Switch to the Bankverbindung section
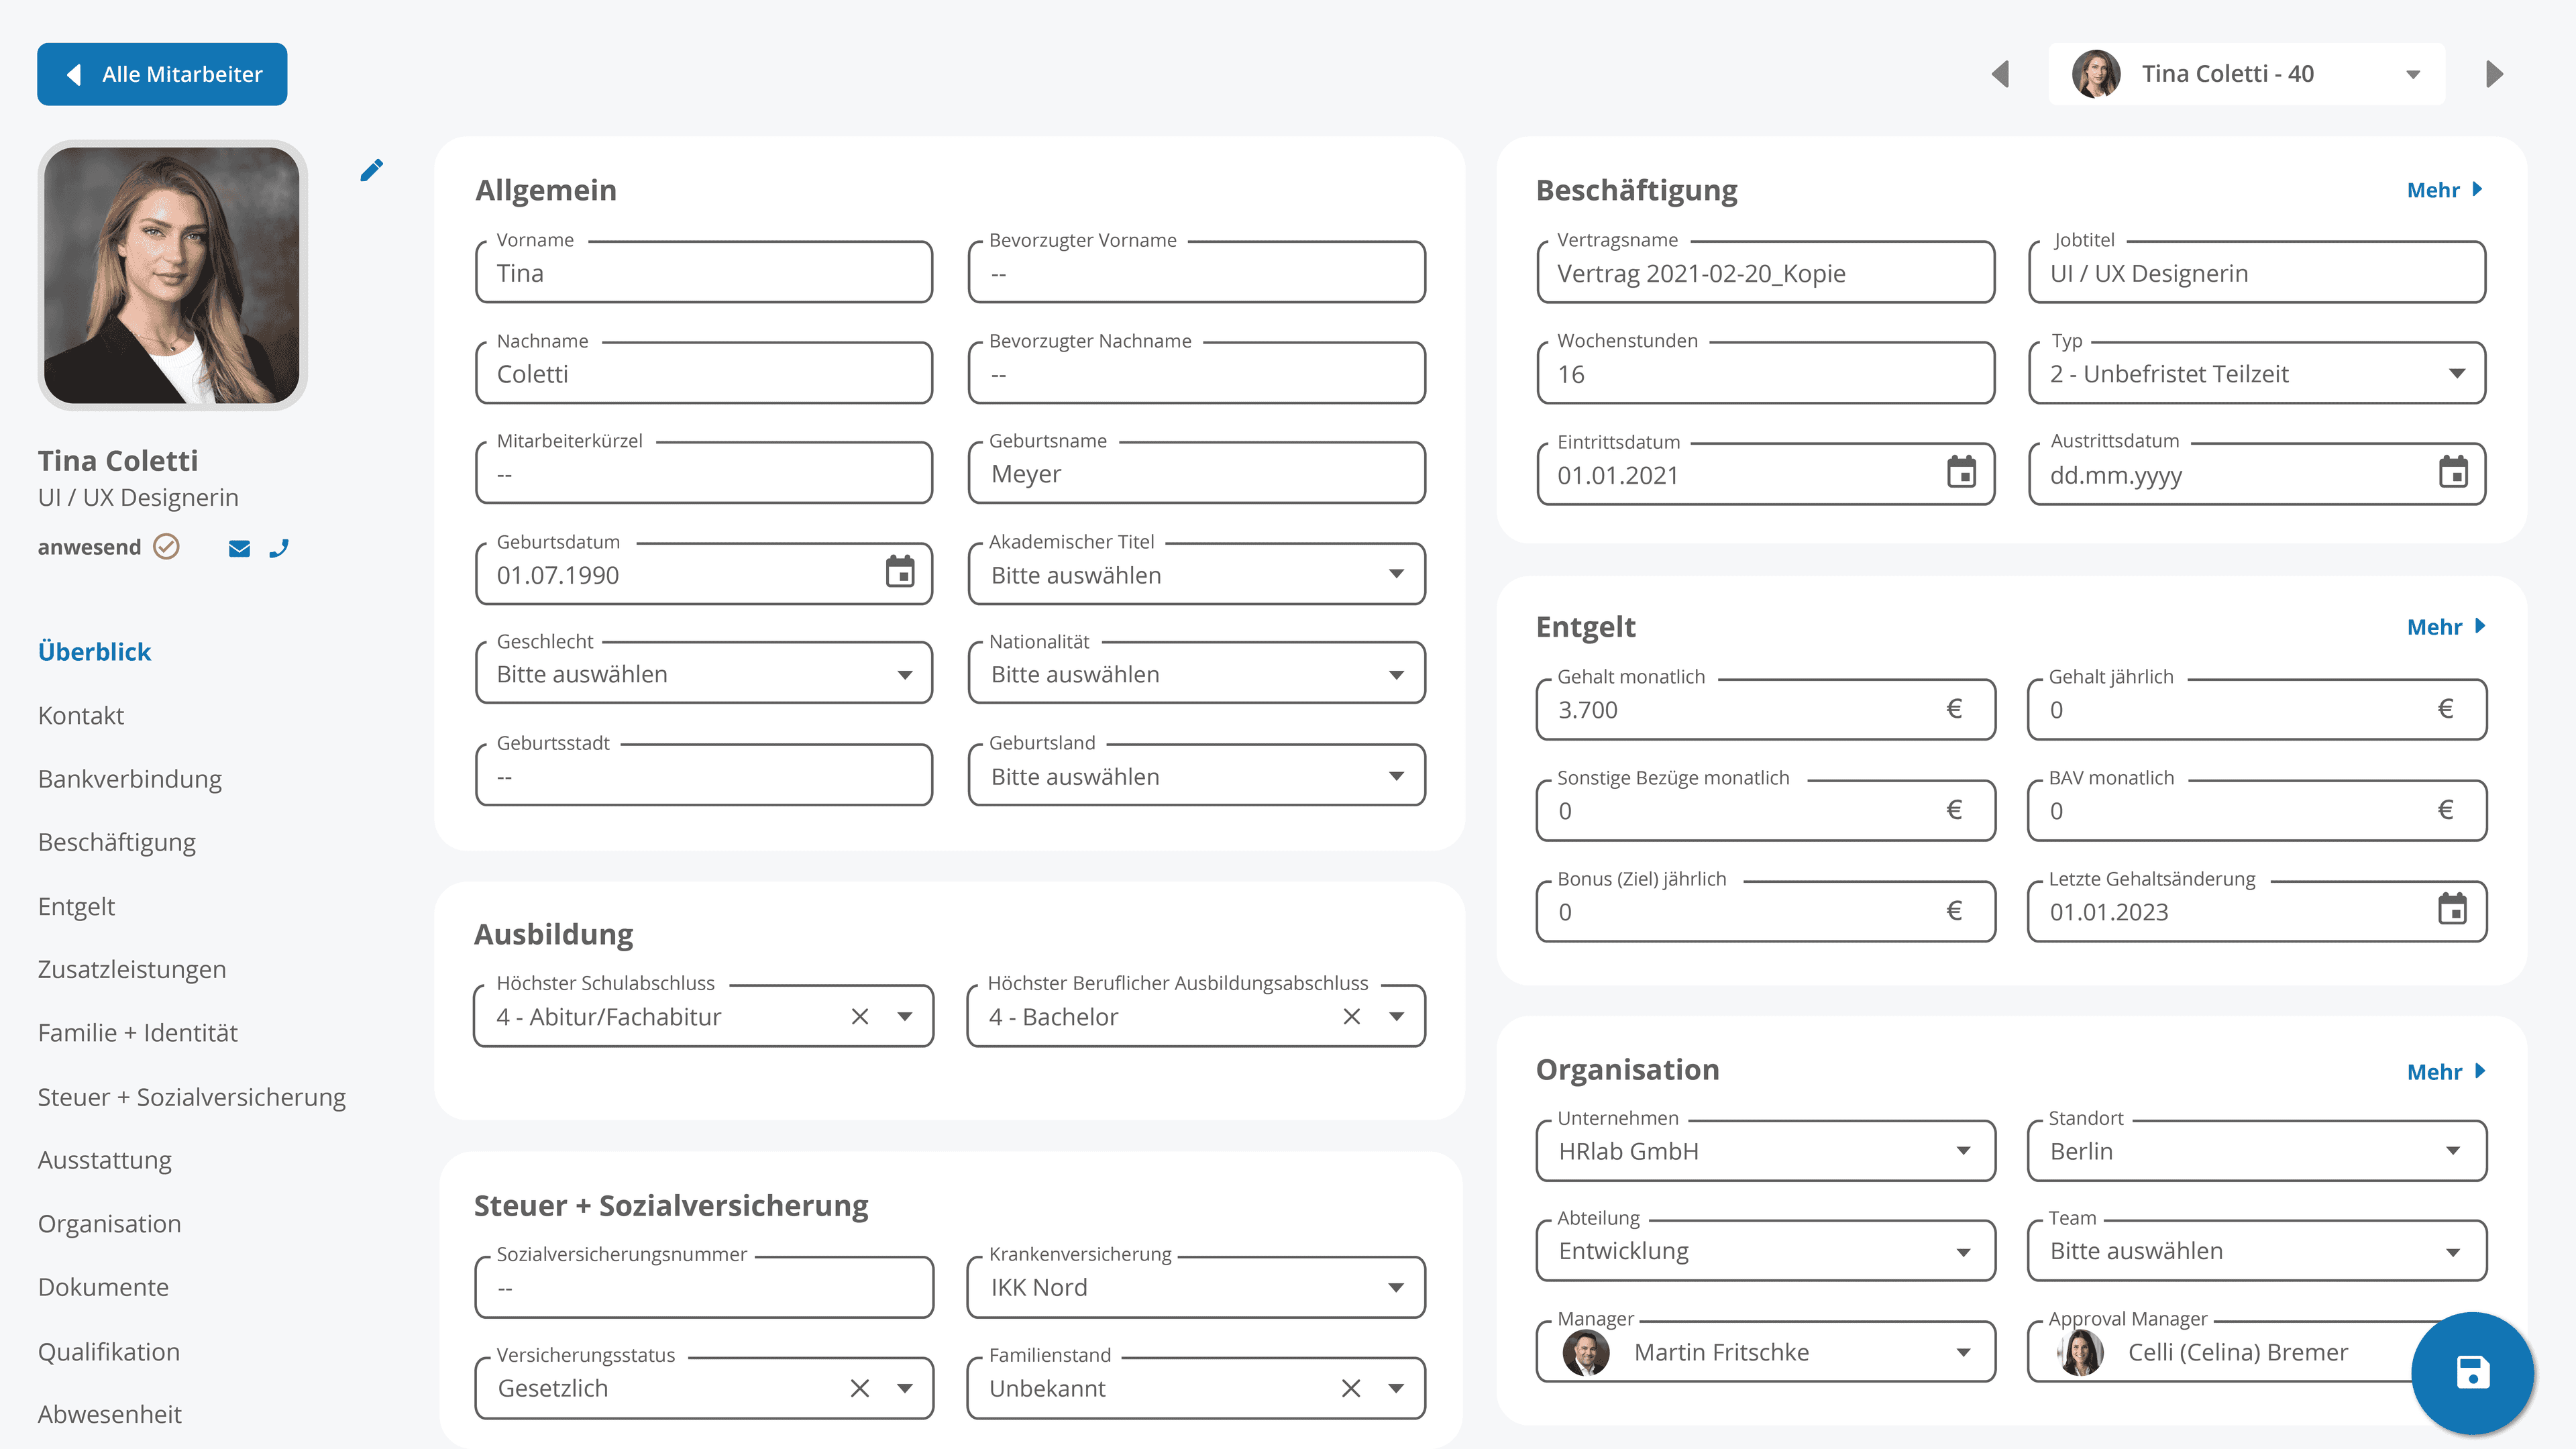This screenshot has width=2576, height=1449. 129,779
